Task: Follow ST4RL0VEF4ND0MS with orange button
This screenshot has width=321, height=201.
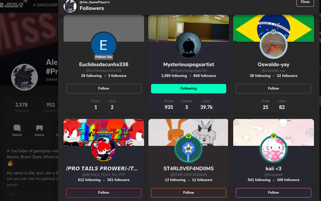Action: pyautogui.click(x=189, y=192)
